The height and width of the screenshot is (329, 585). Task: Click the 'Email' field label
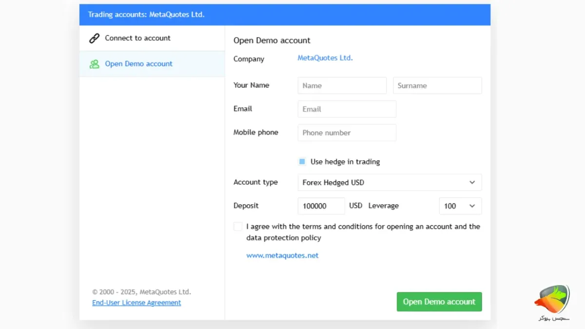click(243, 109)
